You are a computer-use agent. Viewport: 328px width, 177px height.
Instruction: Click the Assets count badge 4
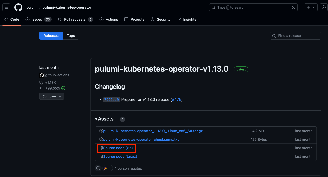(x=122, y=119)
